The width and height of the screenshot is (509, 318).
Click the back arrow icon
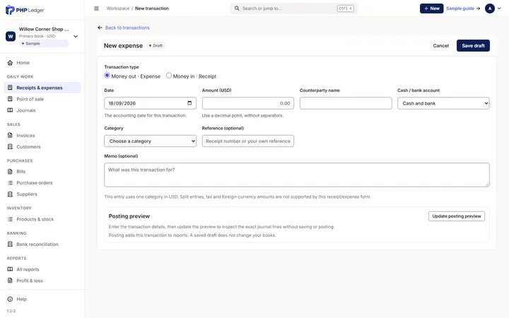point(100,28)
